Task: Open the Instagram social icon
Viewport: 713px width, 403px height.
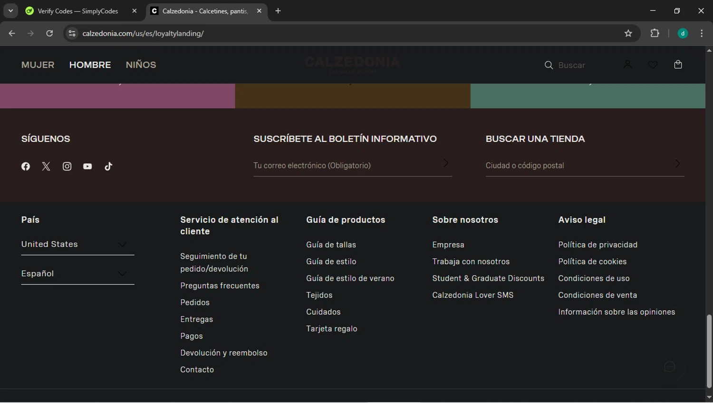Action: pos(67,166)
